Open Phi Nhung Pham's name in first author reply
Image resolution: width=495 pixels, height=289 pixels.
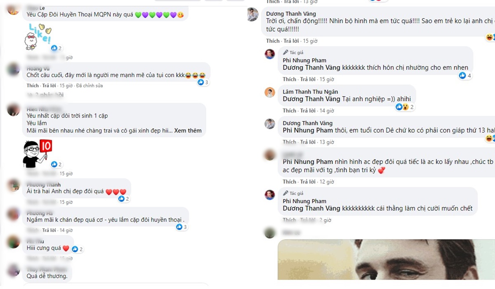(304, 60)
